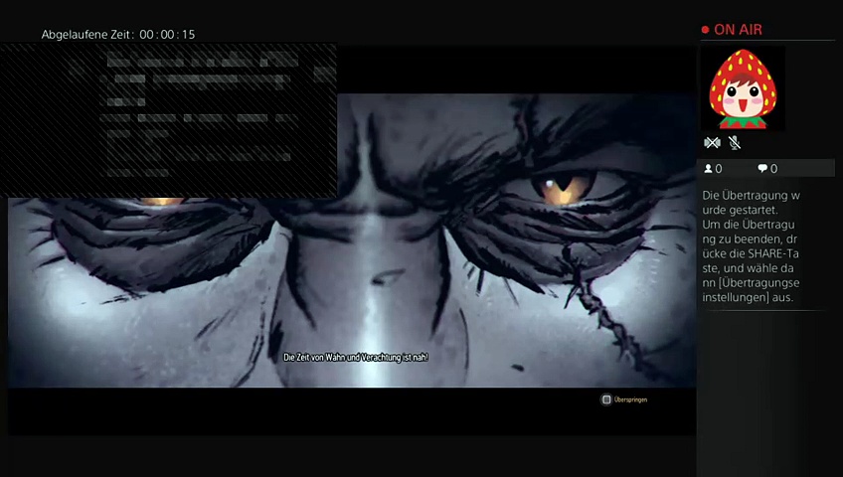Click the Überspringen skip label
Screen dimensions: 843x477
tap(630, 399)
